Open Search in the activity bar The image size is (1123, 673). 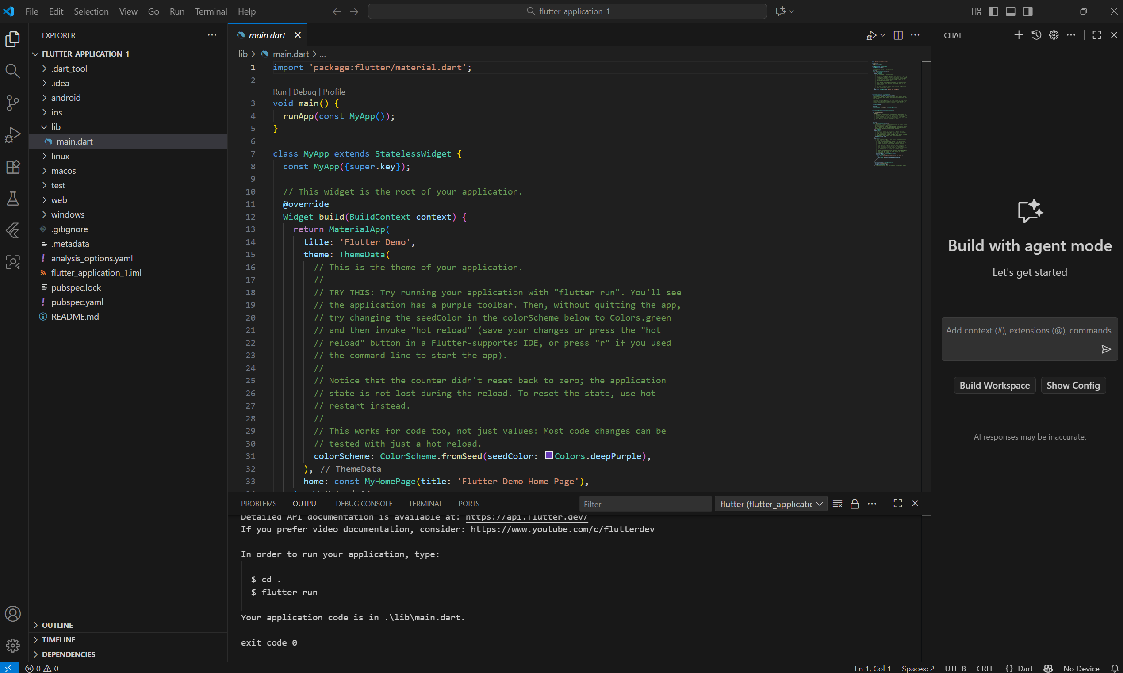[13, 71]
